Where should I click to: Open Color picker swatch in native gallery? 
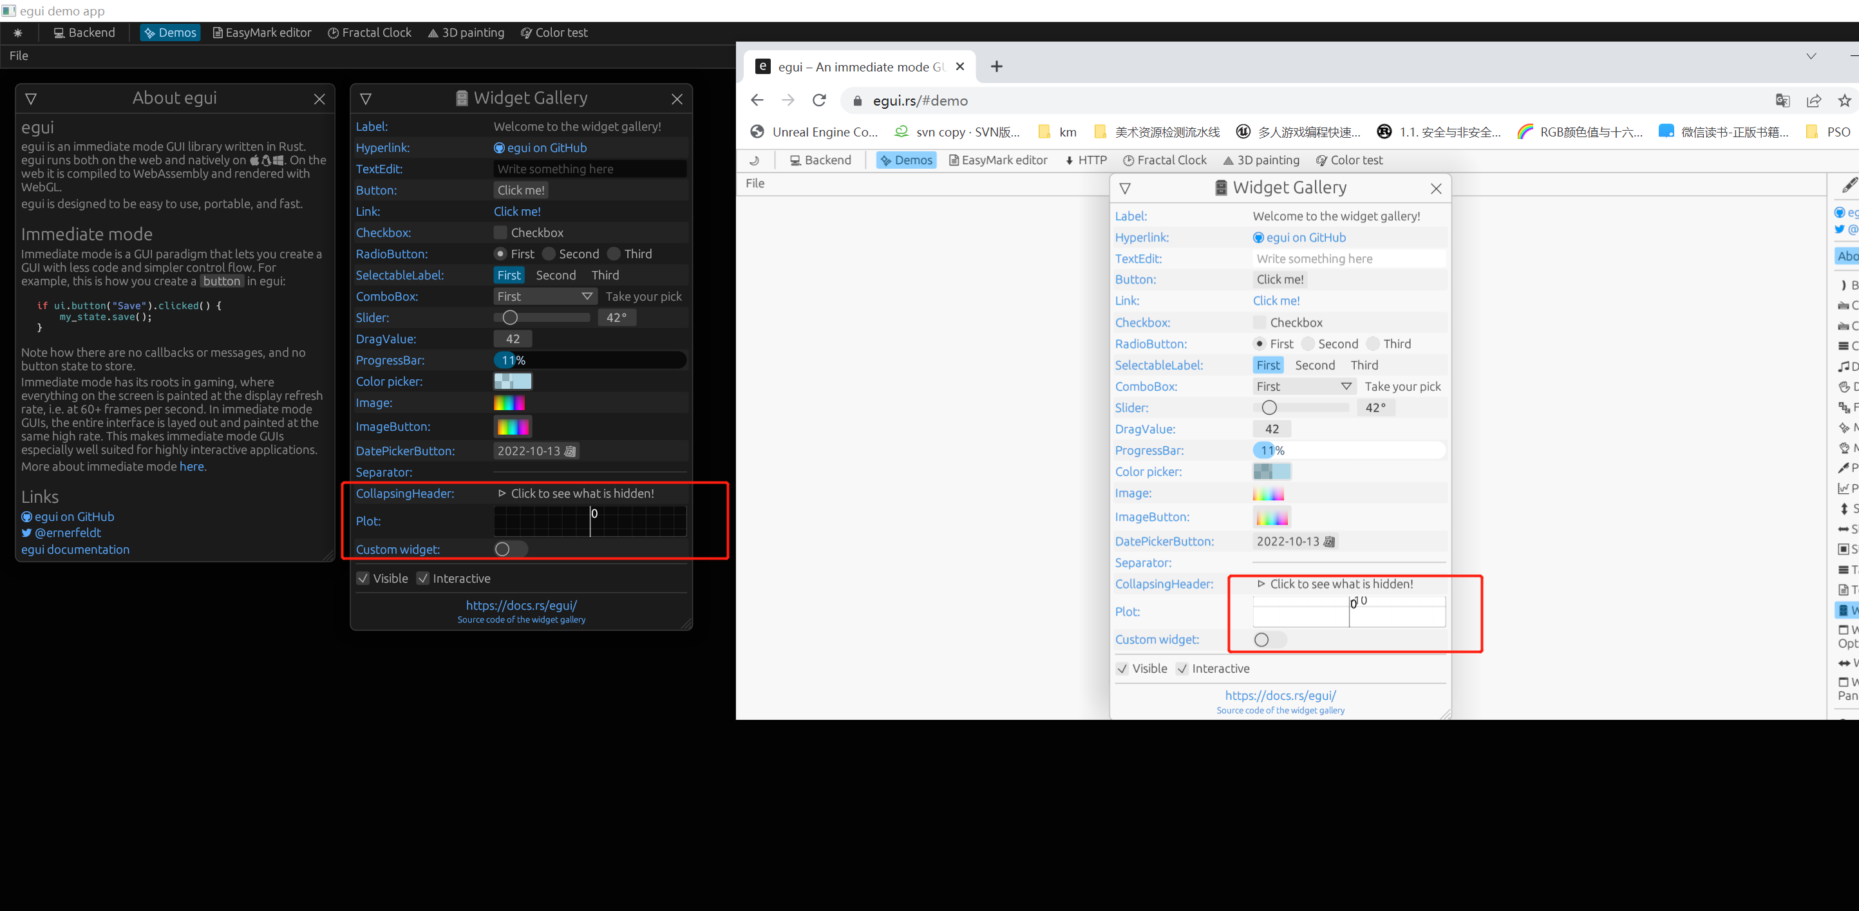coord(513,381)
